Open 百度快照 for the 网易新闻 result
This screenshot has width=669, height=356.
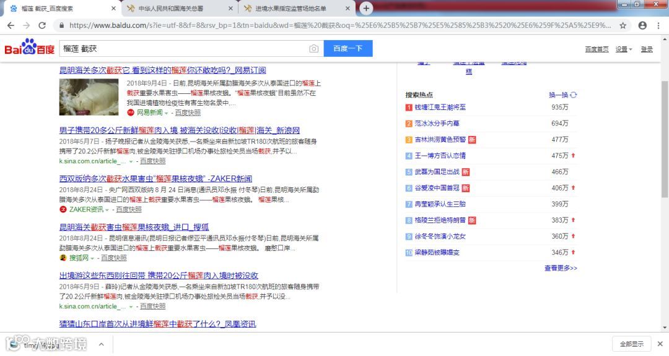pyautogui.click(x=188, y=113)
